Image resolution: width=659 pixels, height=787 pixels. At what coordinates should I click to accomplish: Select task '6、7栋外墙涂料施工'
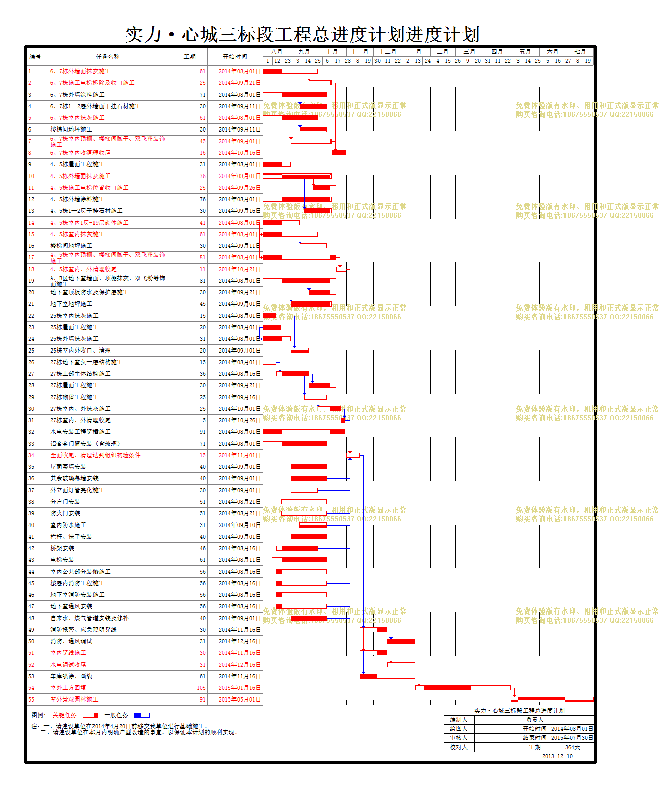point(77,95)
